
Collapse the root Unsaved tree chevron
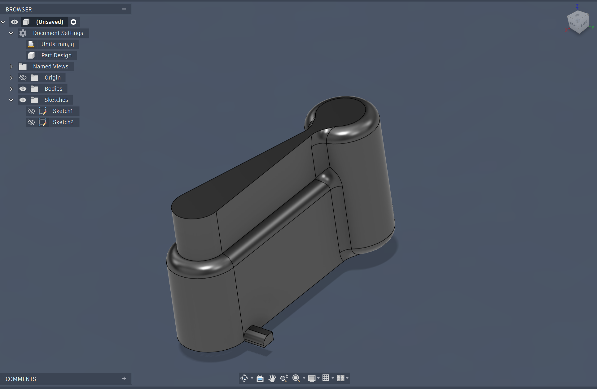pos(3,22)
